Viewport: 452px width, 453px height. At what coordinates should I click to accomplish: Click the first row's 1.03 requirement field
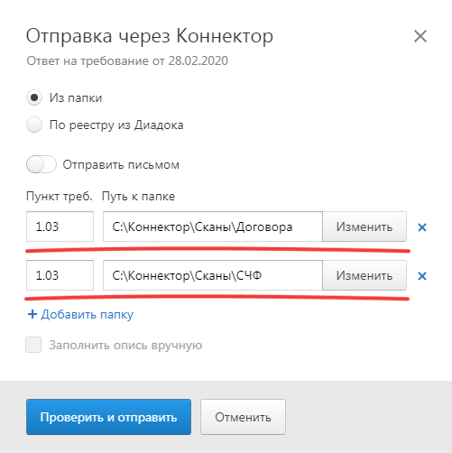click(60, 226)
